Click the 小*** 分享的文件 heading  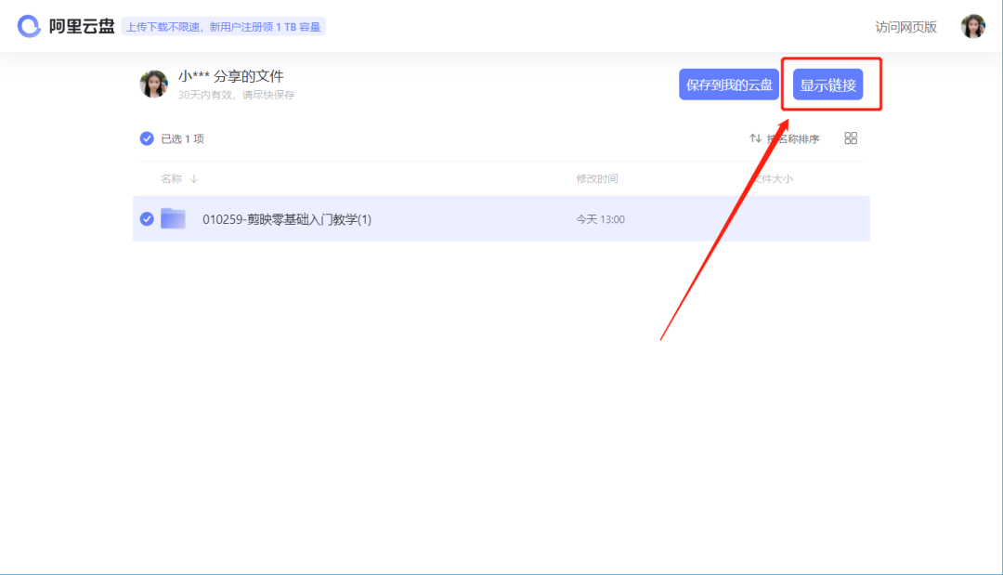tap(231, 76)
